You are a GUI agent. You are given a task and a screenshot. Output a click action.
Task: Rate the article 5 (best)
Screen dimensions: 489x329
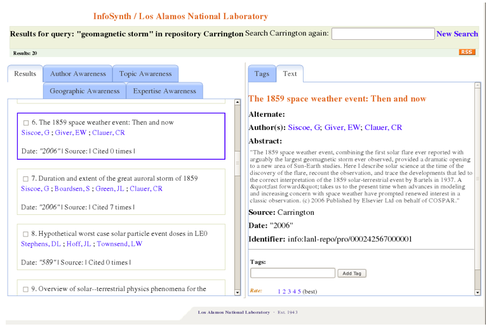point(299,292)
